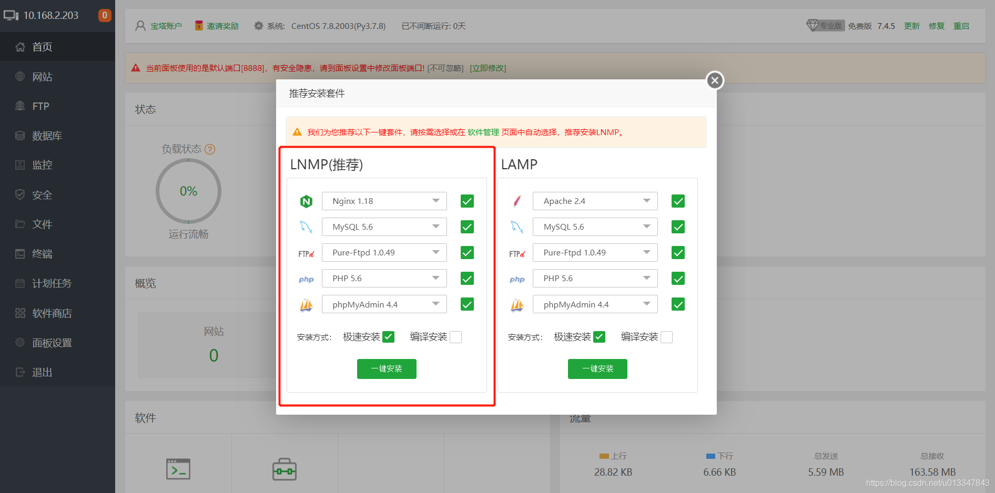This screenshot has width=995, height=493.
Task: Enable compile install checkbox in LAMP
Action: [667, 337]
